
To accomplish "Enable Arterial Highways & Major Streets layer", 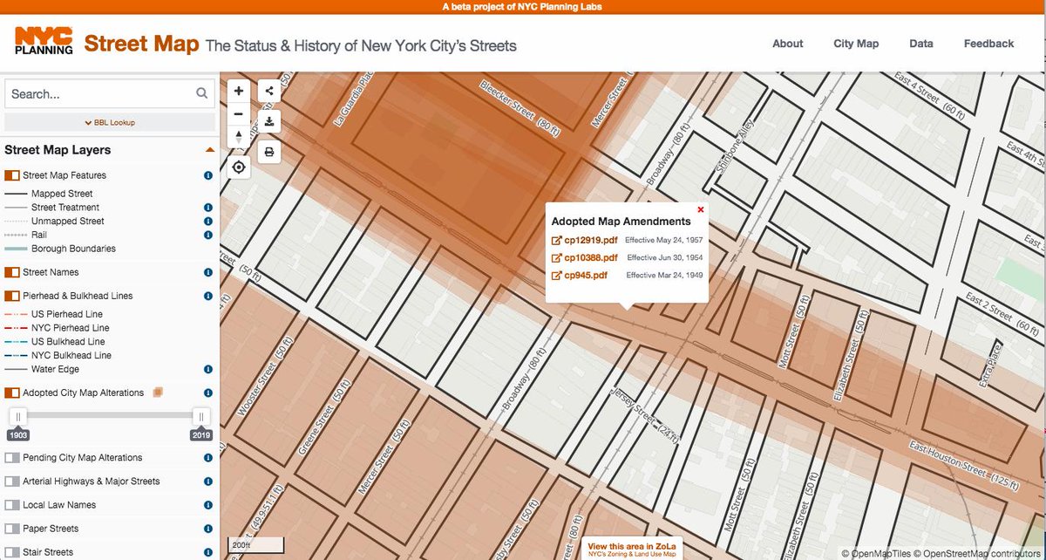I will pyautogui.click(x=12, y=481).
